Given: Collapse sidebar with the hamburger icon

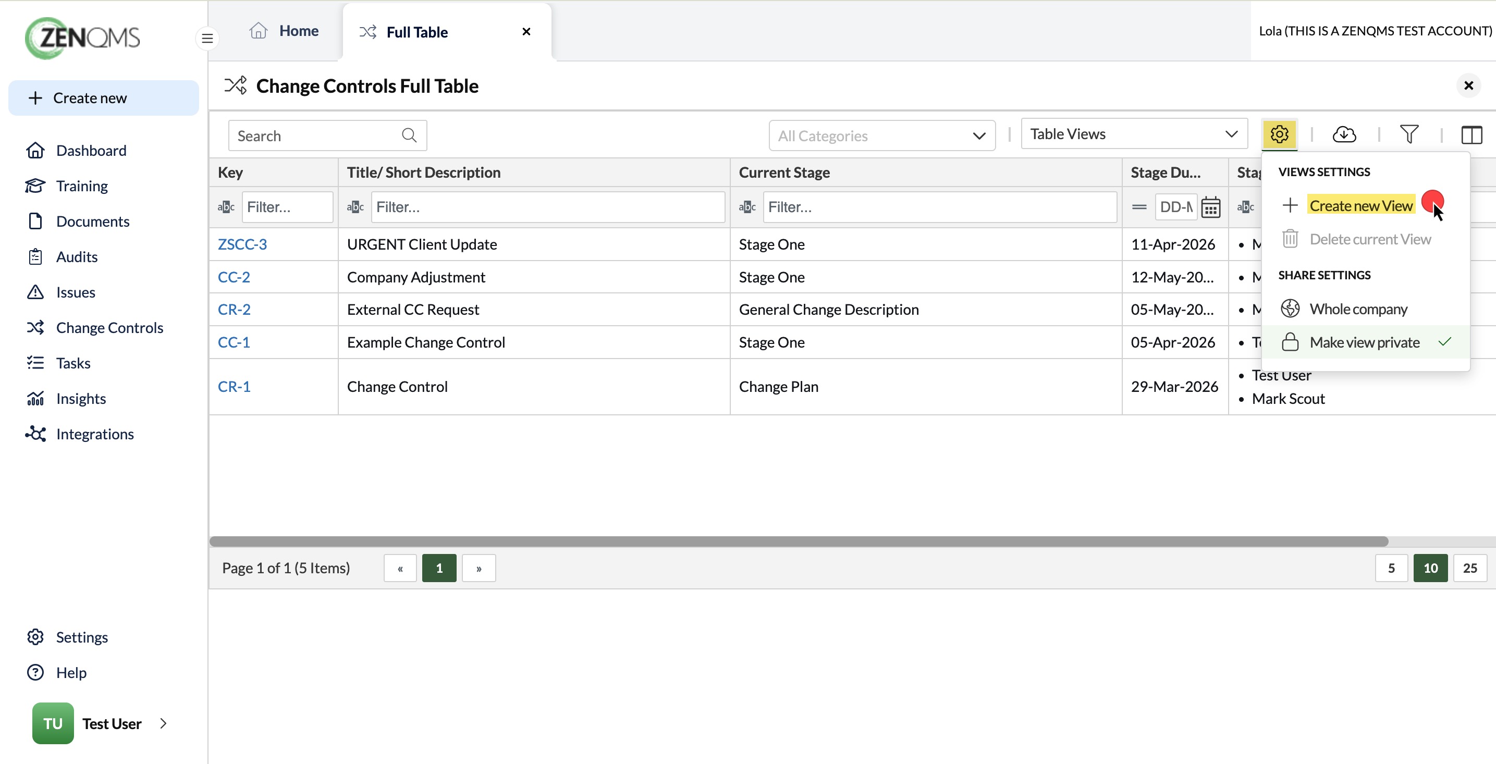Looking at the screenshot, I should tap(207, 39).
